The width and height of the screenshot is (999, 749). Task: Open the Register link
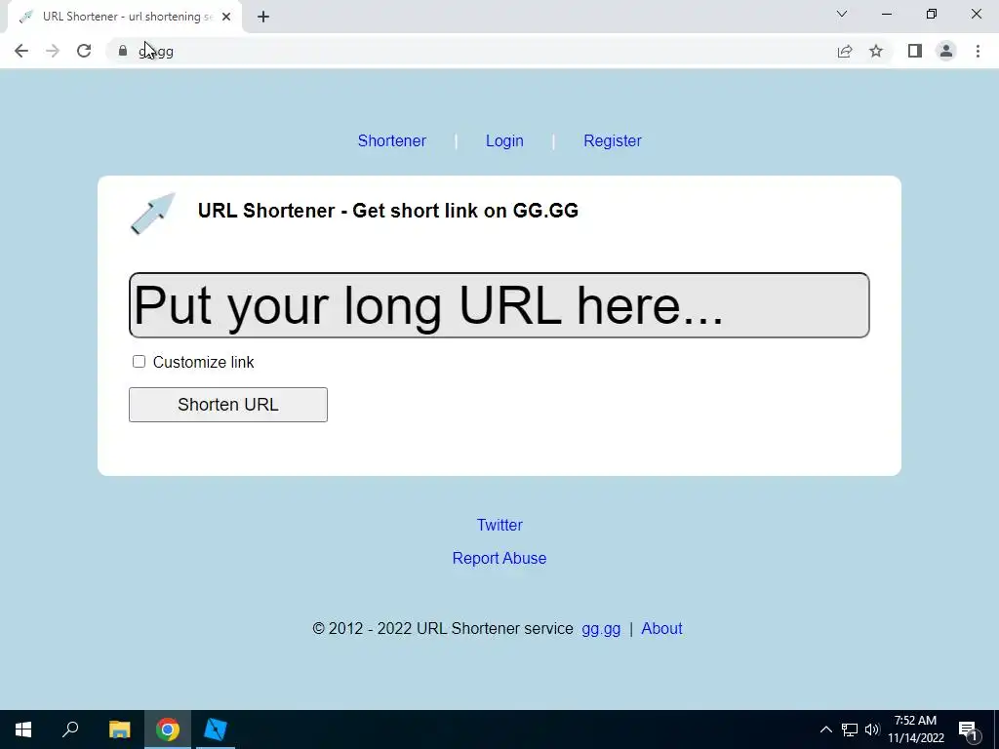coord(613,140)
